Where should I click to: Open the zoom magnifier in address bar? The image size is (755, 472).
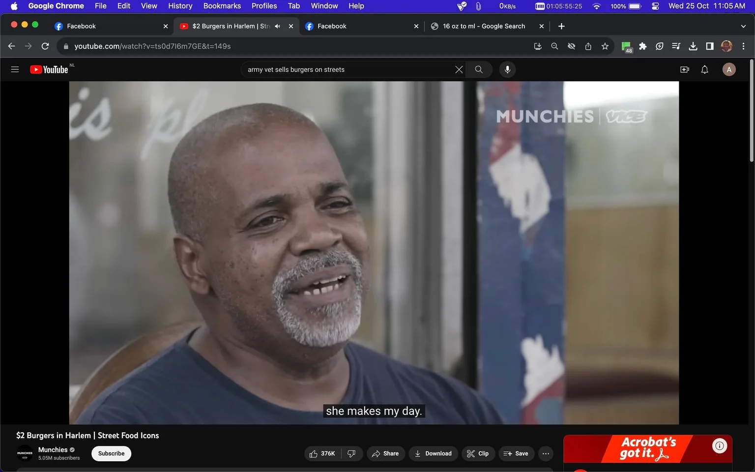[x=554, y=46]
